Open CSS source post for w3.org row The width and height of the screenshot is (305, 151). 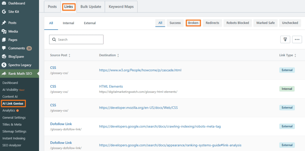coord(53,68)
